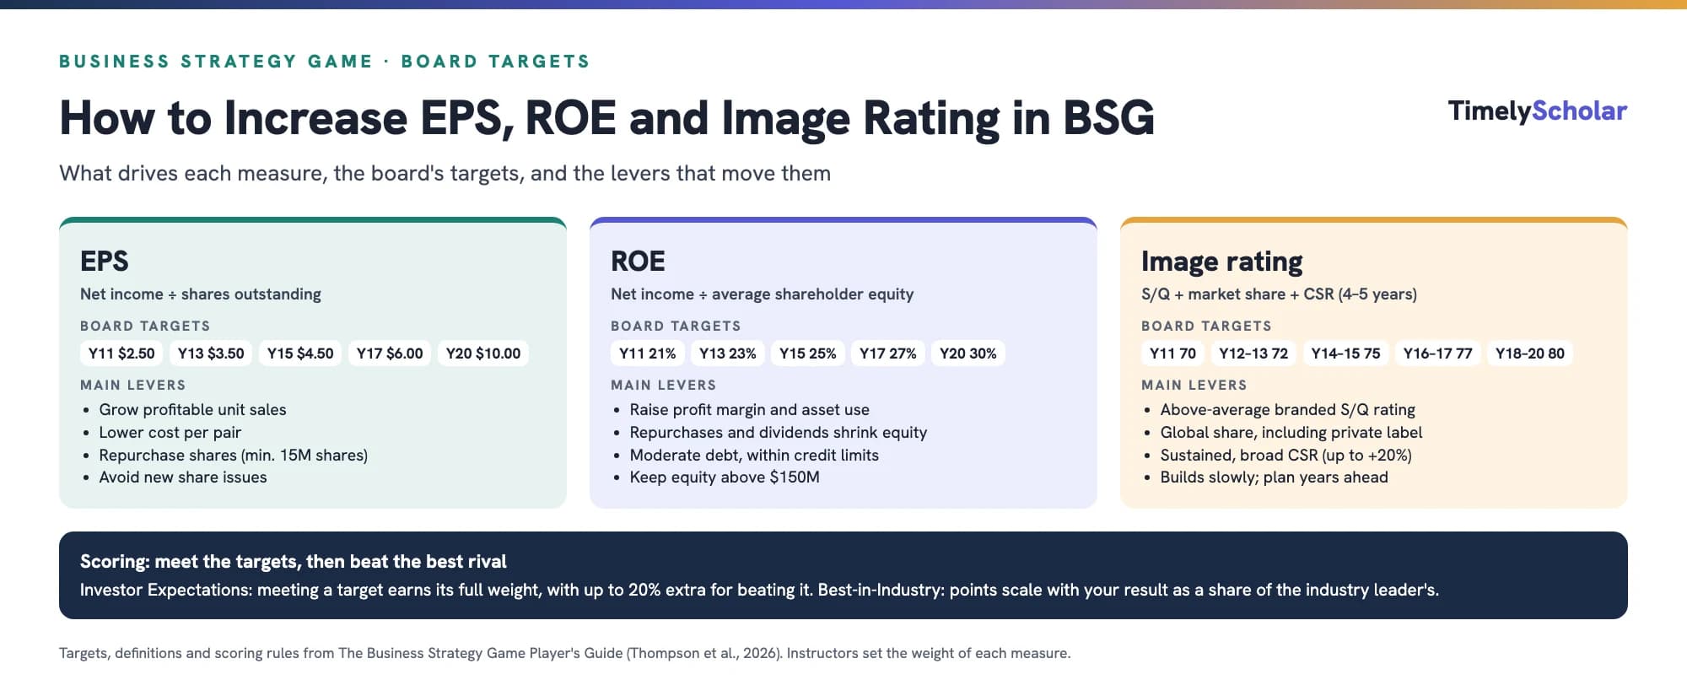Click the TimelyScholar logo

point(1537,111)
